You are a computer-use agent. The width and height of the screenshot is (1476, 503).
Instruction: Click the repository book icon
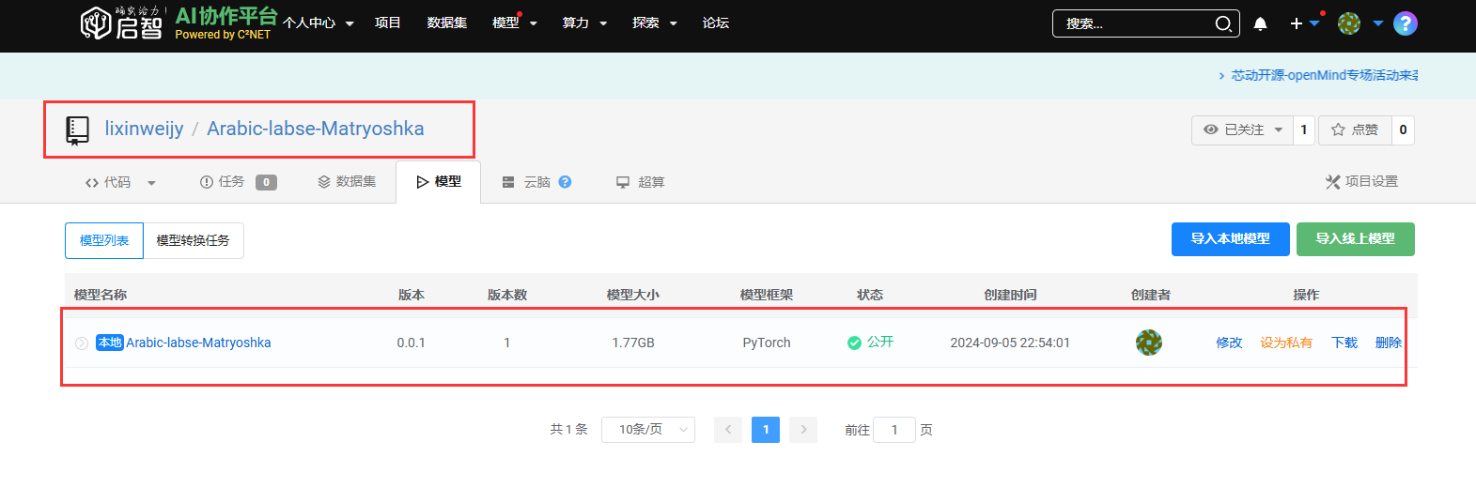77,130
